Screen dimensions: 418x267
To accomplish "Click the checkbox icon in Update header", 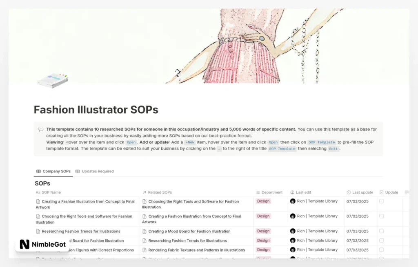I will (382, 192).
